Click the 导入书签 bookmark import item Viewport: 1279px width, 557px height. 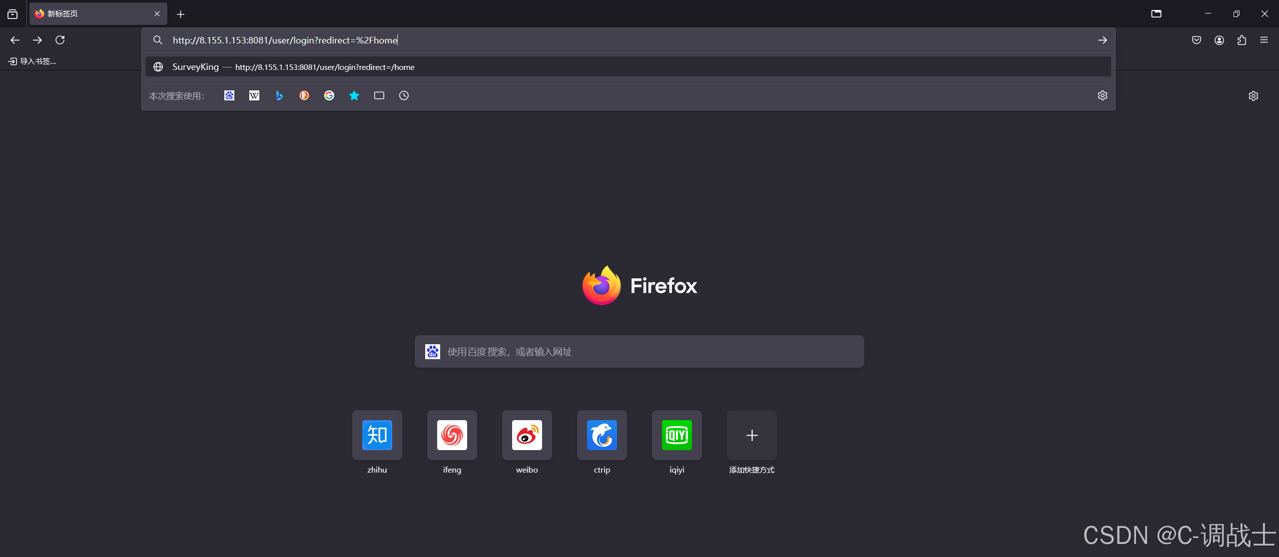32,61
